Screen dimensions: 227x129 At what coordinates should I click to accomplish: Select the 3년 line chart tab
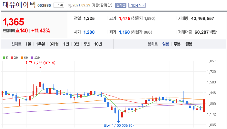[x=76, y=44]
